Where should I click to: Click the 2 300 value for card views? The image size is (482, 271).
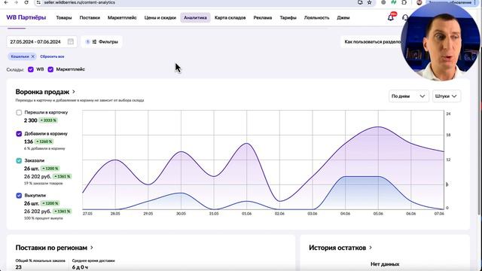[x=30, y=120]
